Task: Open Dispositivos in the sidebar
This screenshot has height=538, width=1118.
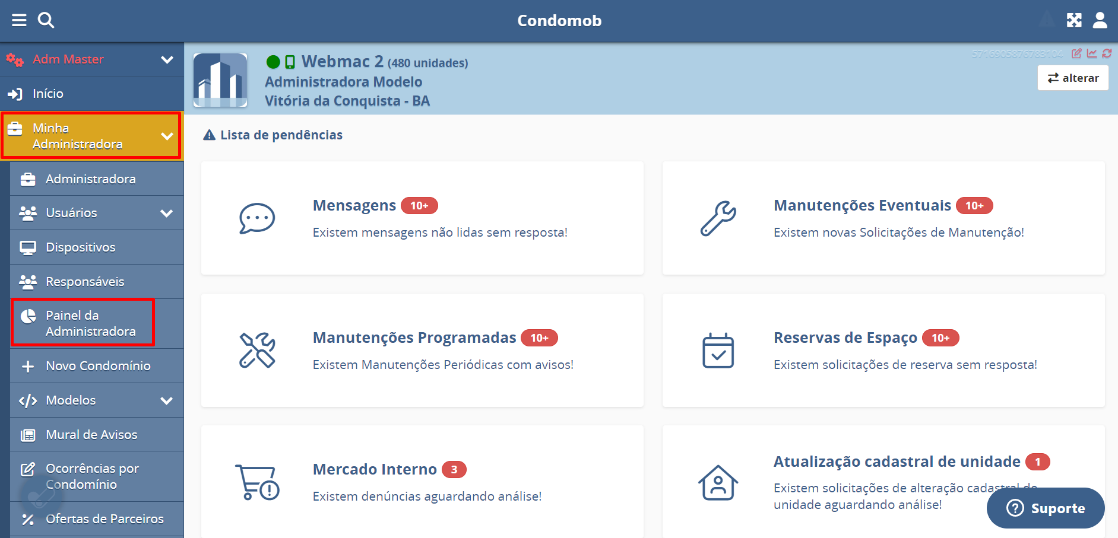Action: (x=81, y=247)
